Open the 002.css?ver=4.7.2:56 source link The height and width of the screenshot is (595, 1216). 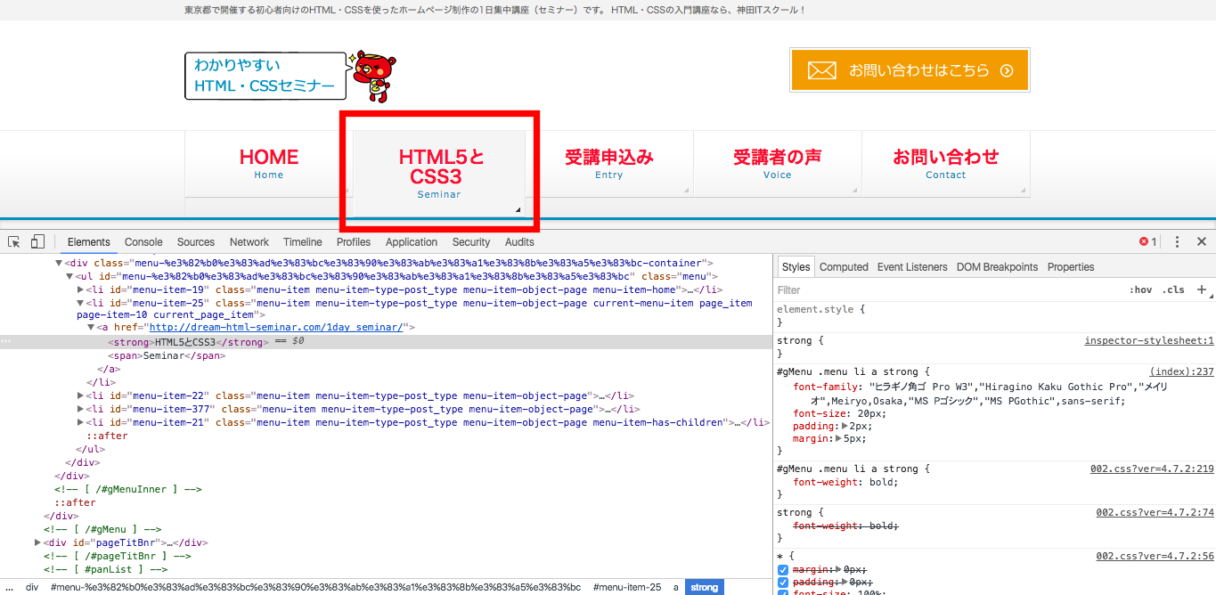coord(1155,556)
